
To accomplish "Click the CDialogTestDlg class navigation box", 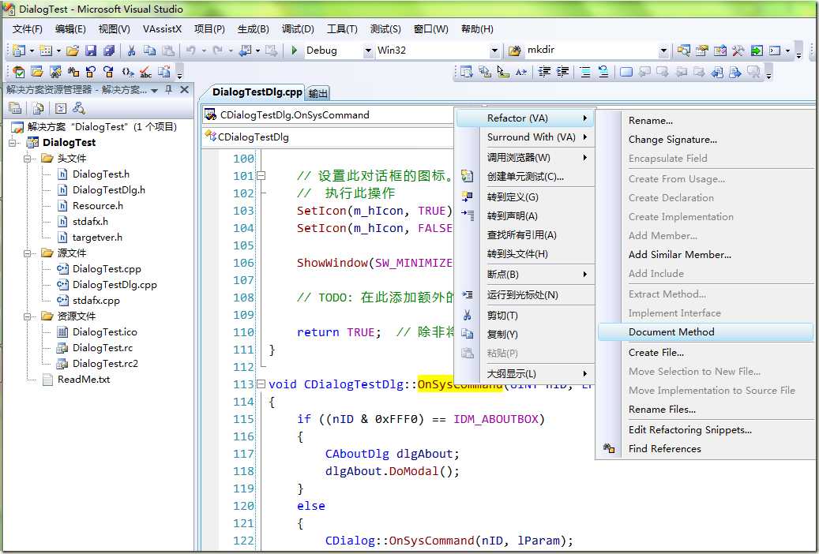I will (x=329, y=137).
